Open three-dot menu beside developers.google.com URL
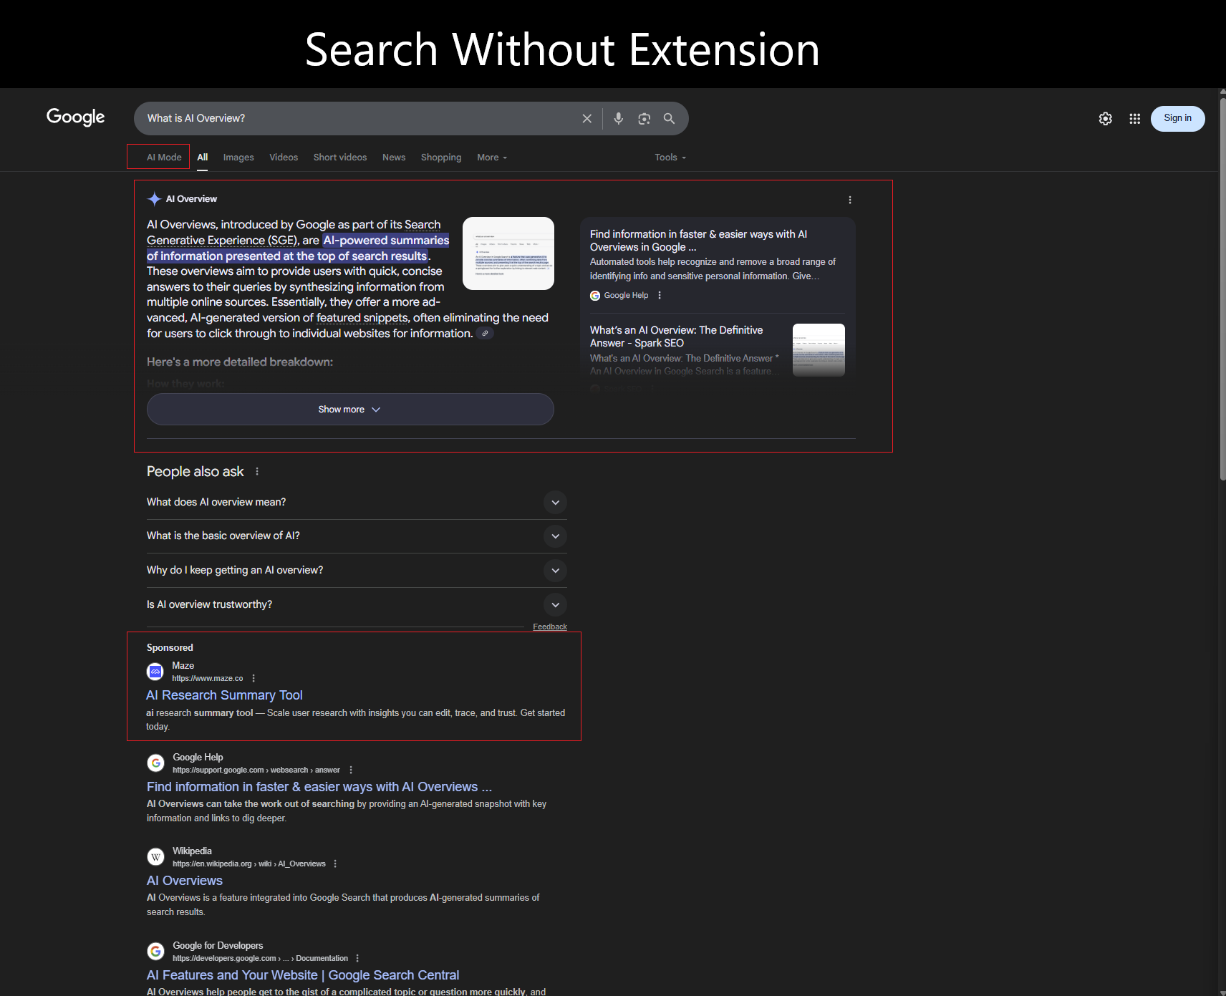This screenshot has height=996, width=1226. pos(357,958)
